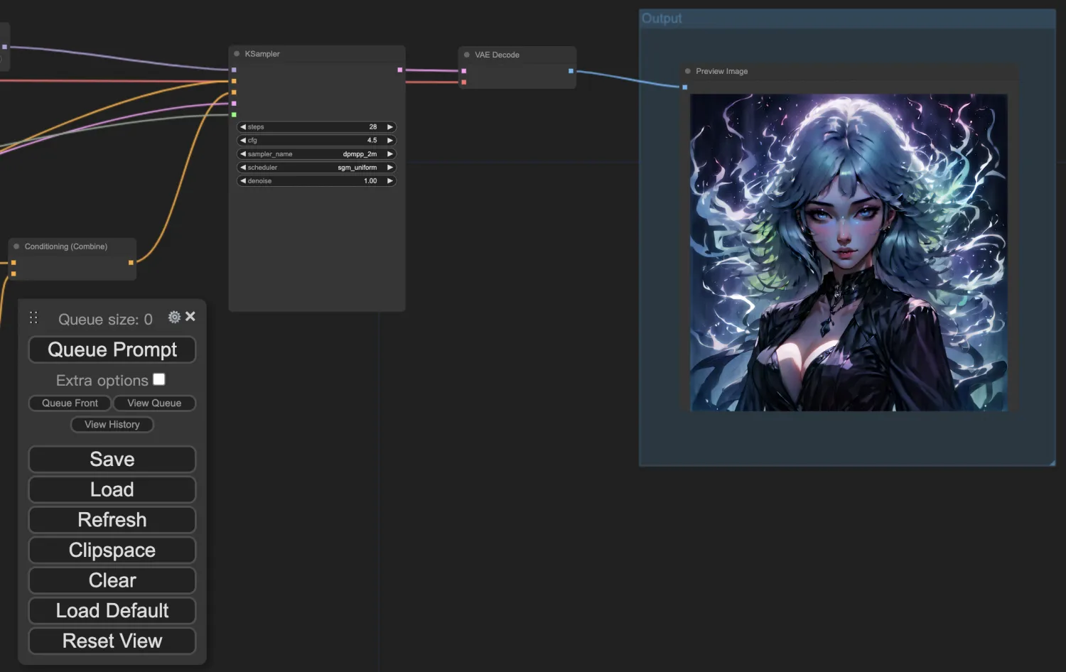Collapse the Preview Image node via its dot

(688, 71)
